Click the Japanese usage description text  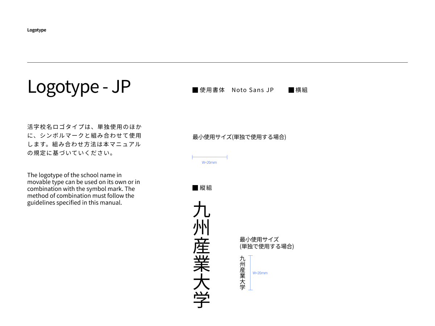pos(84,139)
